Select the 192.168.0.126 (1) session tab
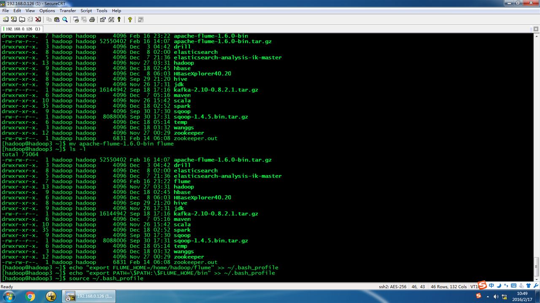This screenshot has height=303, width=540. [x=22, y=29]
